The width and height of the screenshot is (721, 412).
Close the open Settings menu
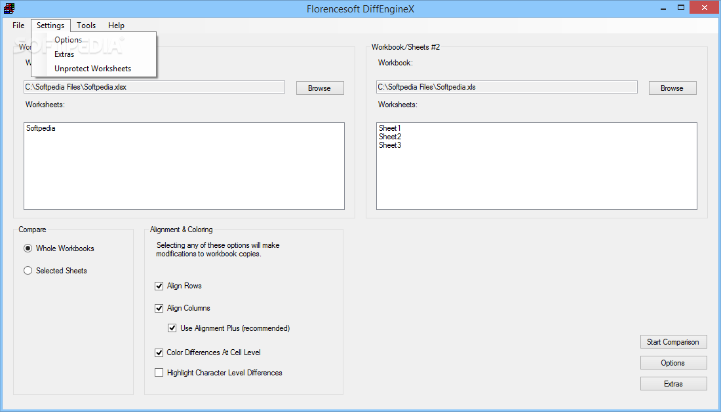tap(50, 26)
